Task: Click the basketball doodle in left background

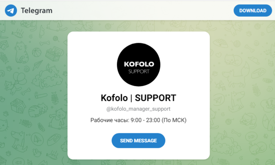Action: (x=37, y=52)
